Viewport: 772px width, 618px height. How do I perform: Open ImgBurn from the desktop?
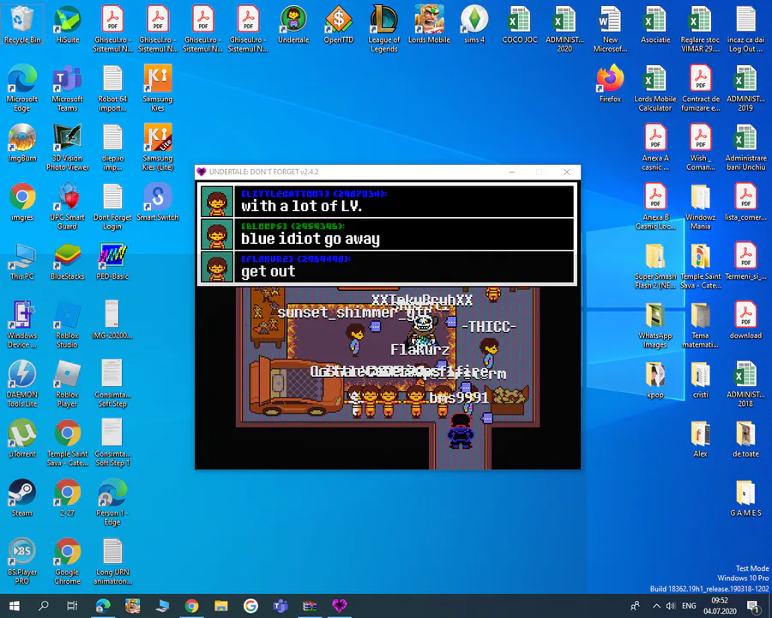22,143
